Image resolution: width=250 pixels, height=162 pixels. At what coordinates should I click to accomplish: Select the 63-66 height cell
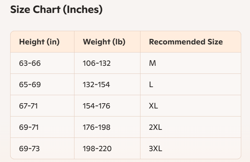30,63
